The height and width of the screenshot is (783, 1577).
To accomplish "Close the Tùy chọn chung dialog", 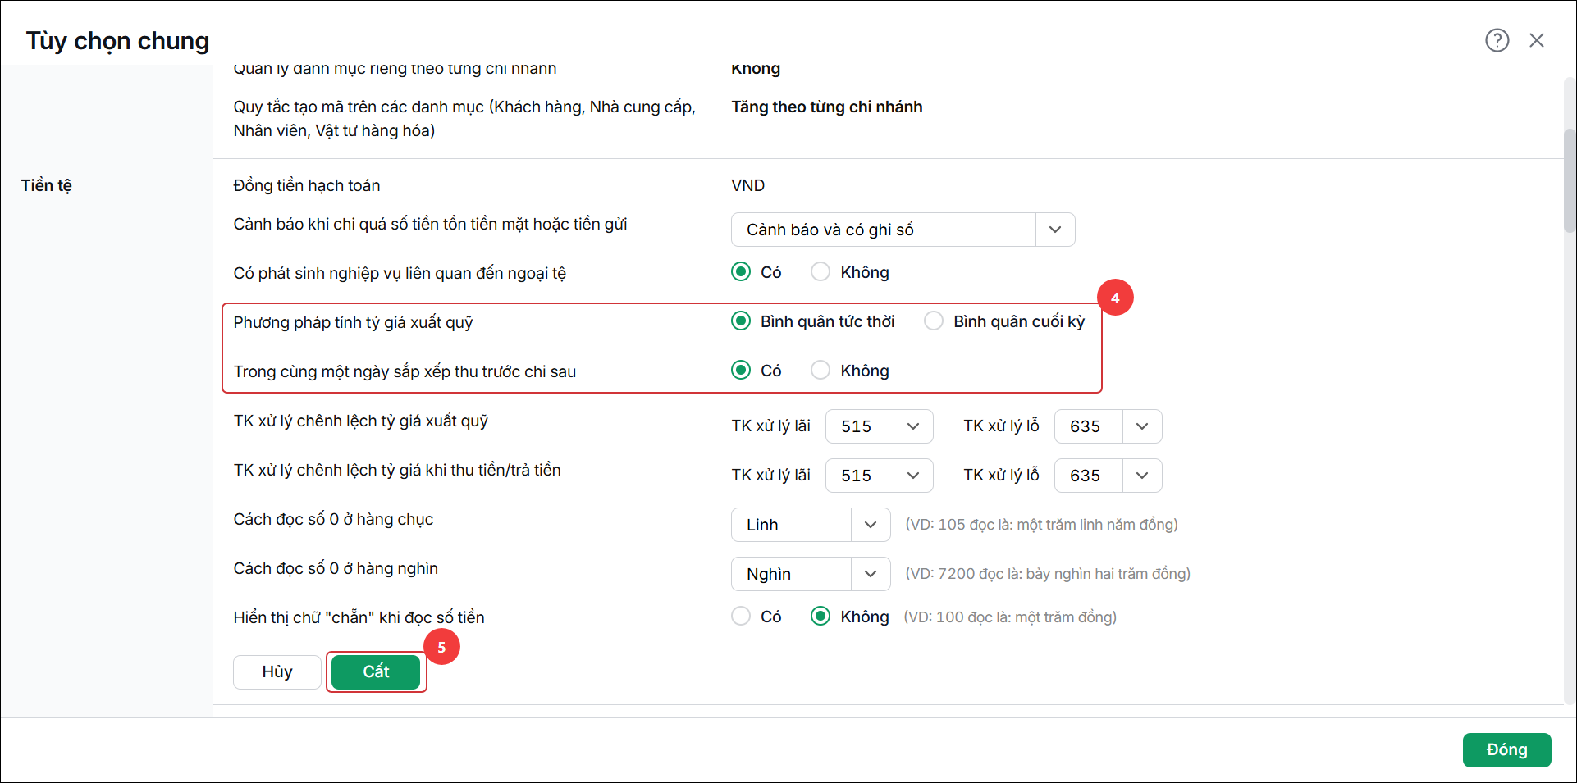I will point(1537,40).
